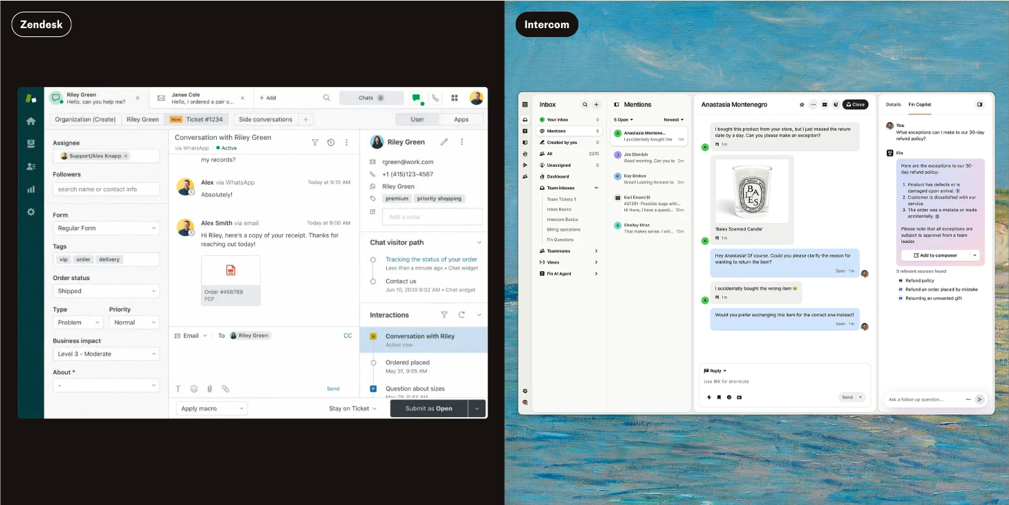Click the Add a note field

pos(432,217)
